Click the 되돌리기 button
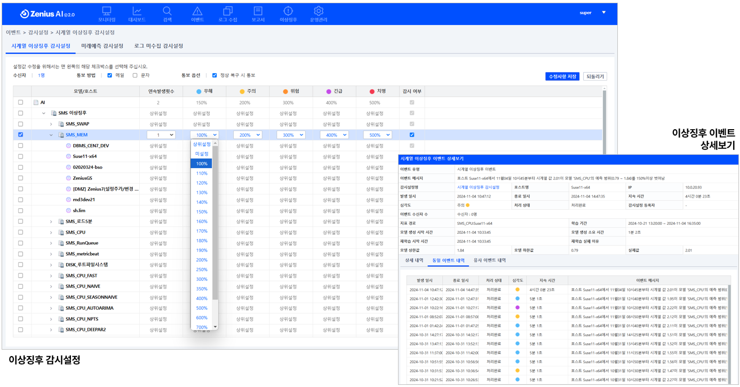 (x=595, y=76)
